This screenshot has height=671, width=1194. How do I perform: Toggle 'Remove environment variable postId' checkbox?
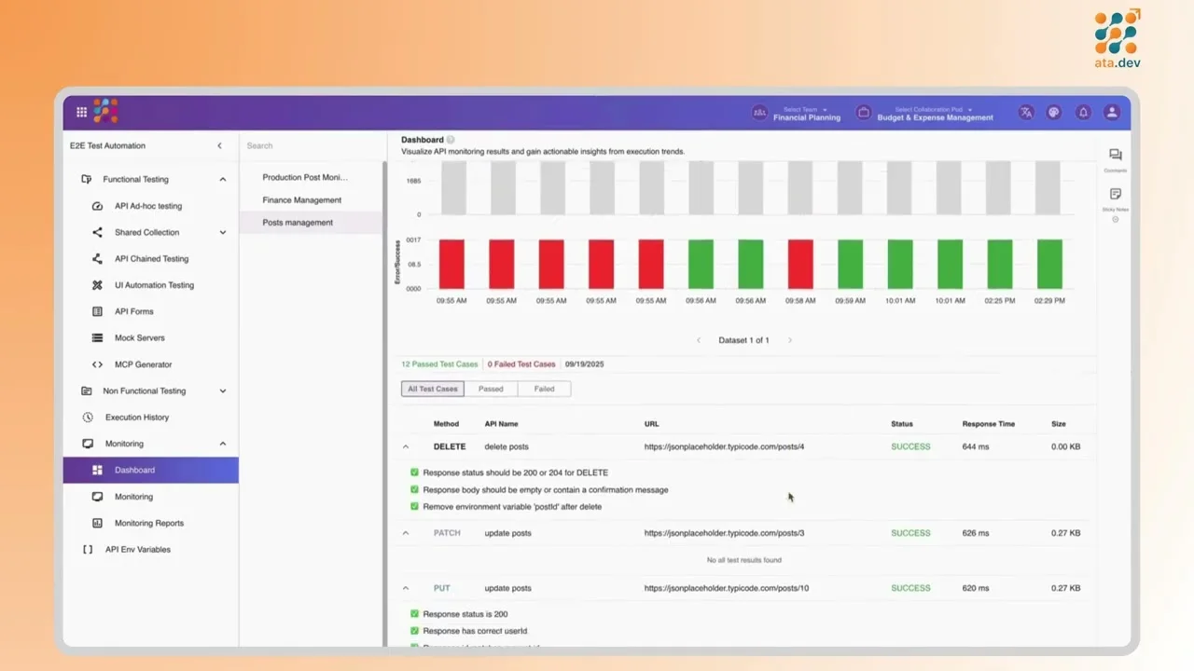pos(415,507)
